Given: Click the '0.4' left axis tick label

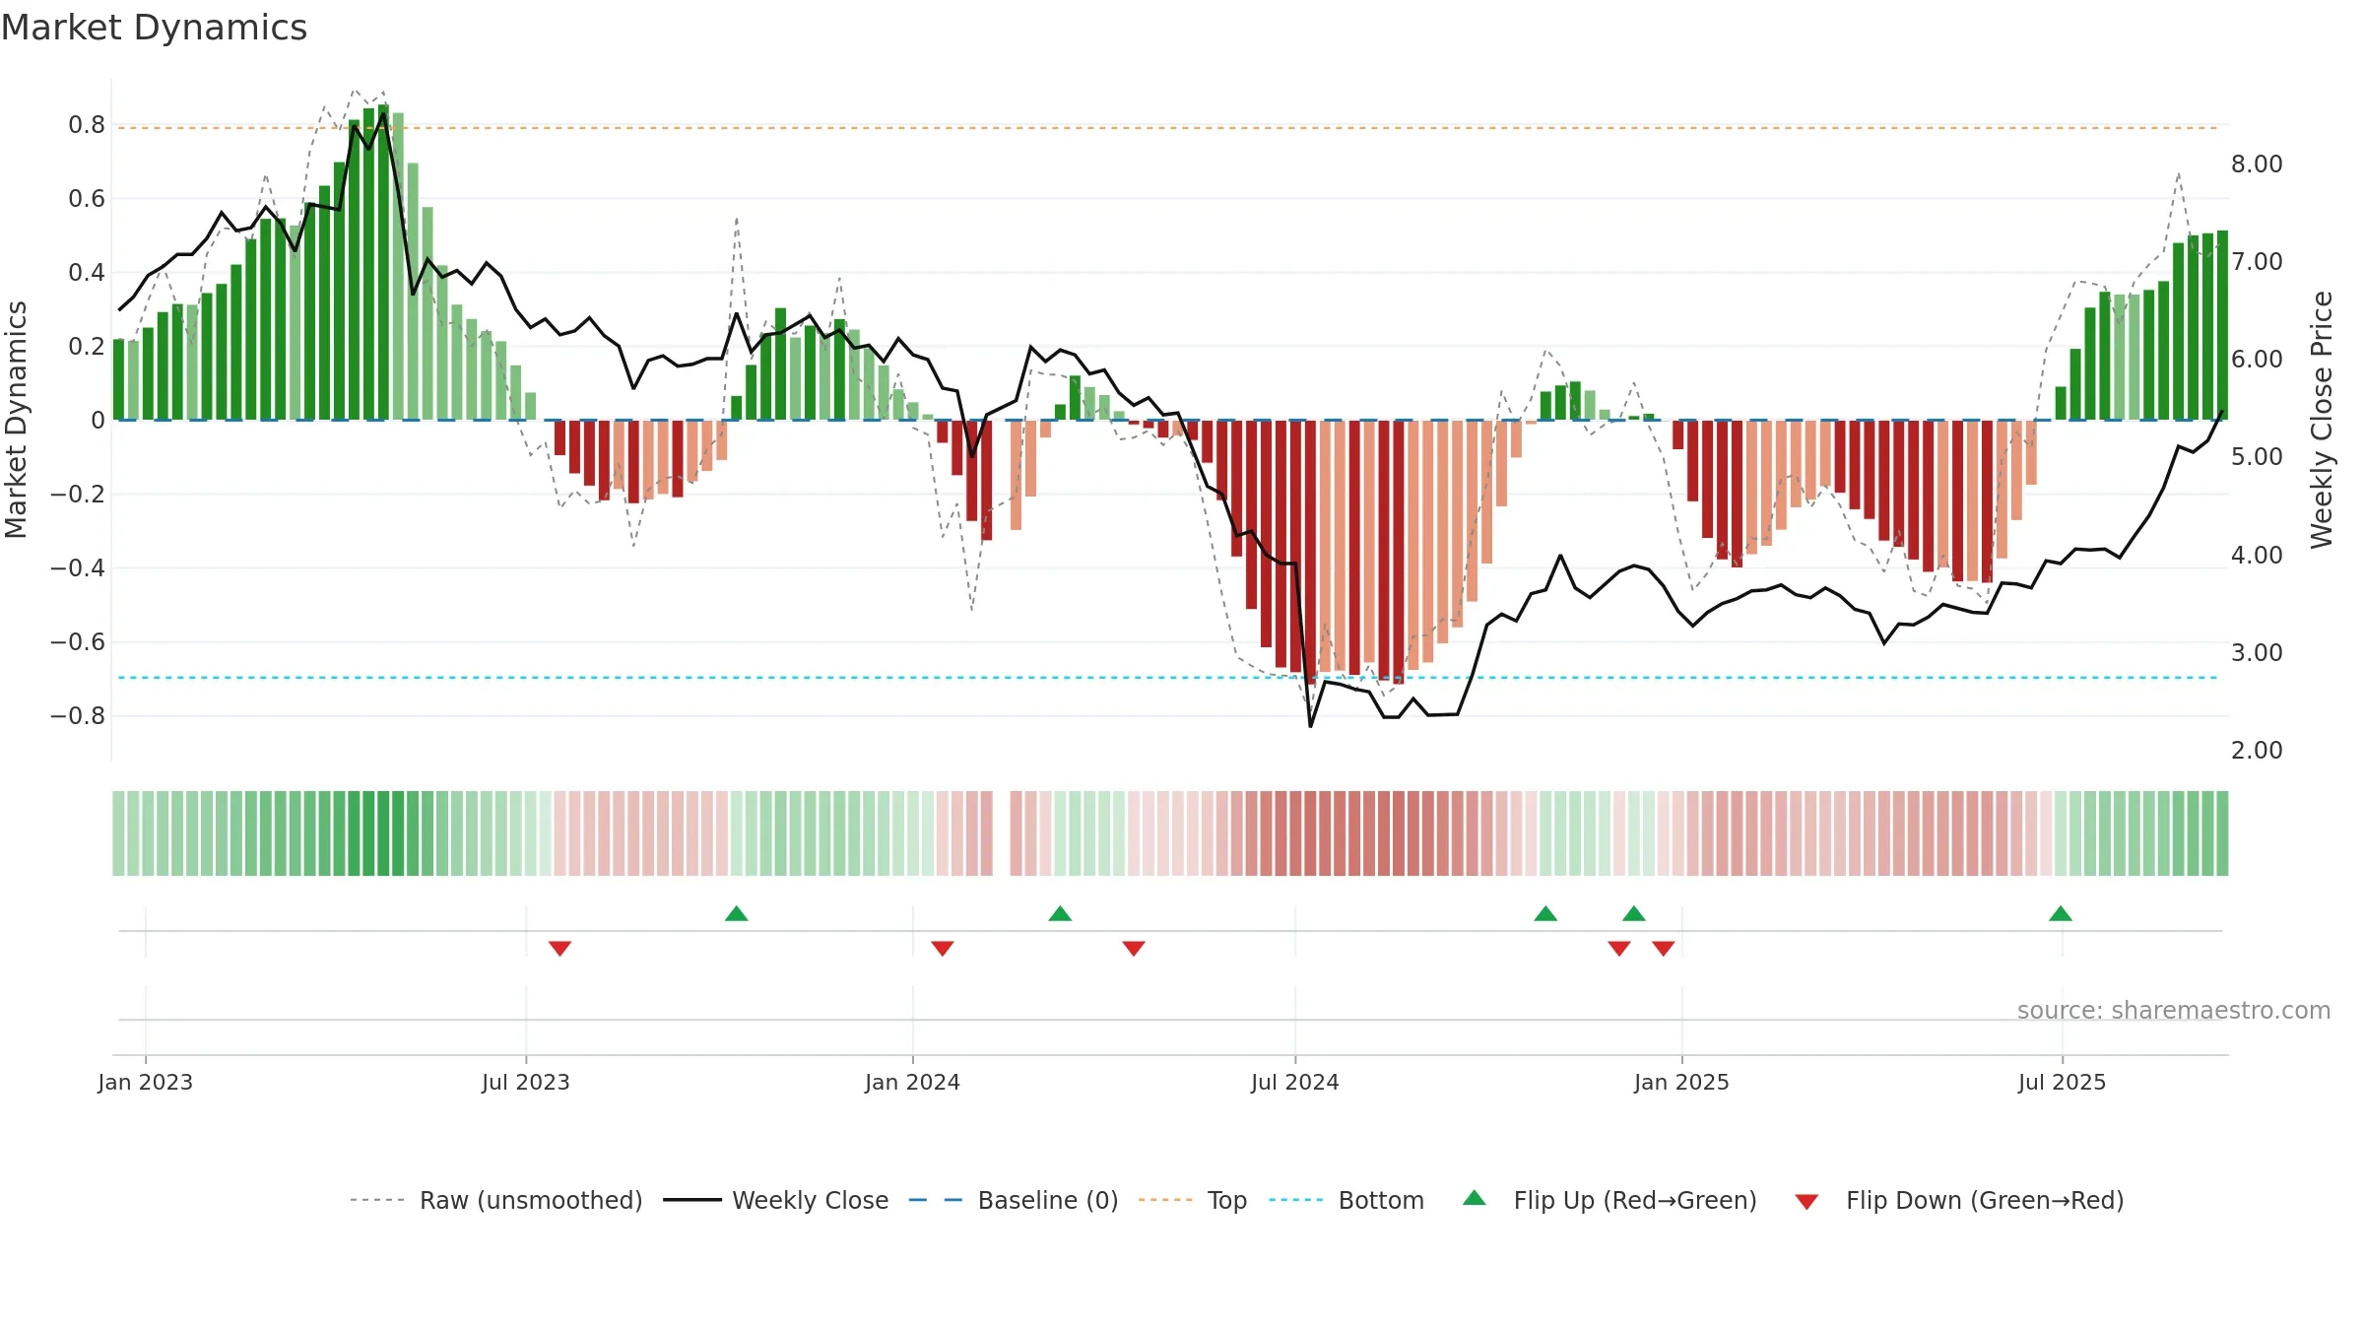Looking at the screenshot, I should point(87,273).
